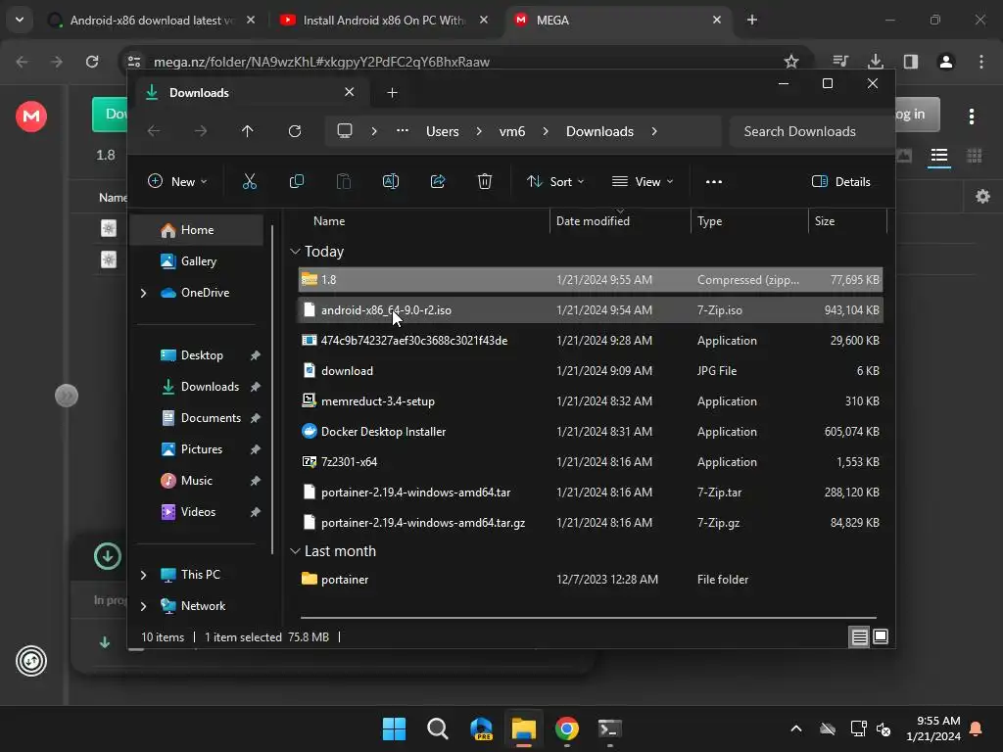The image size is (1003, 752).
Task: Expand This PC tree node
Action: point(143,575)
